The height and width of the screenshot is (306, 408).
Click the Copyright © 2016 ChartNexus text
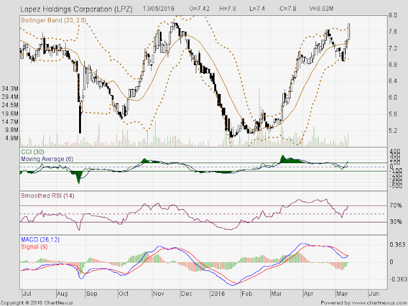[x=37, y=303]
